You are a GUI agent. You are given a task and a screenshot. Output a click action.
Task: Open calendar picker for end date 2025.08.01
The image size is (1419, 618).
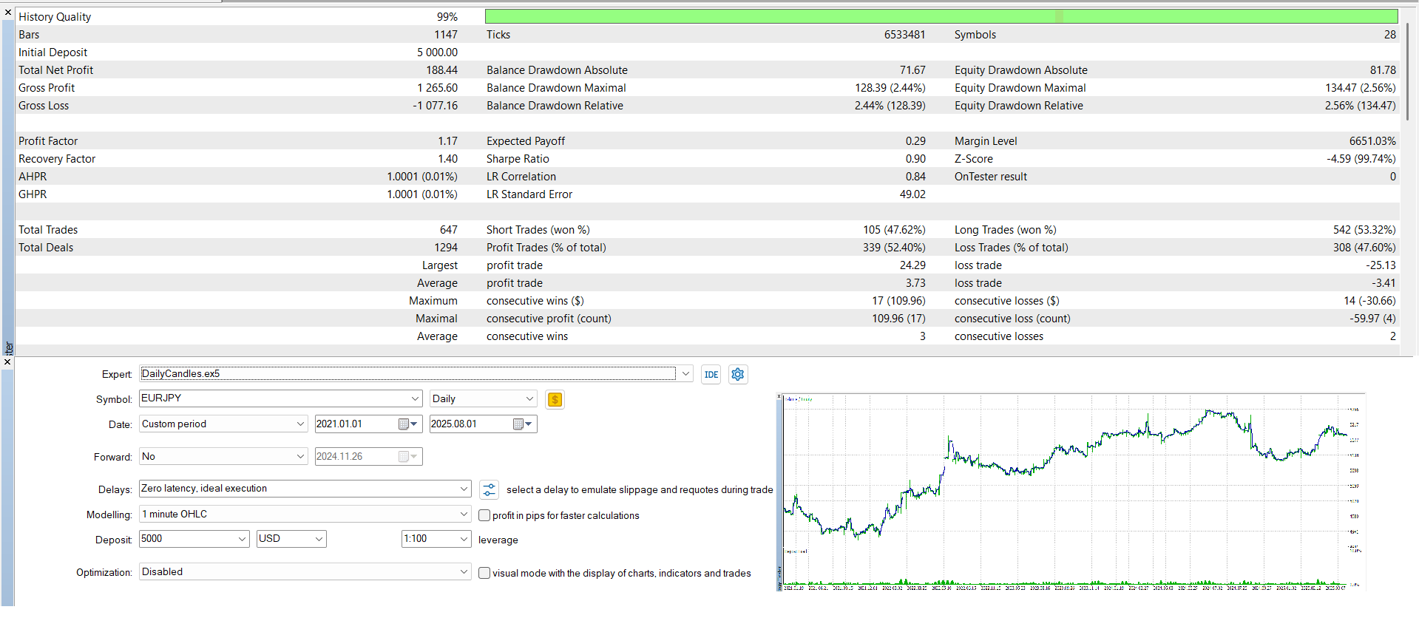(x=524, y=424)
